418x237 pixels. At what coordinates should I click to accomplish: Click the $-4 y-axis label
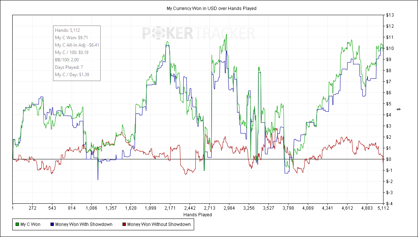tap(389, 204)
